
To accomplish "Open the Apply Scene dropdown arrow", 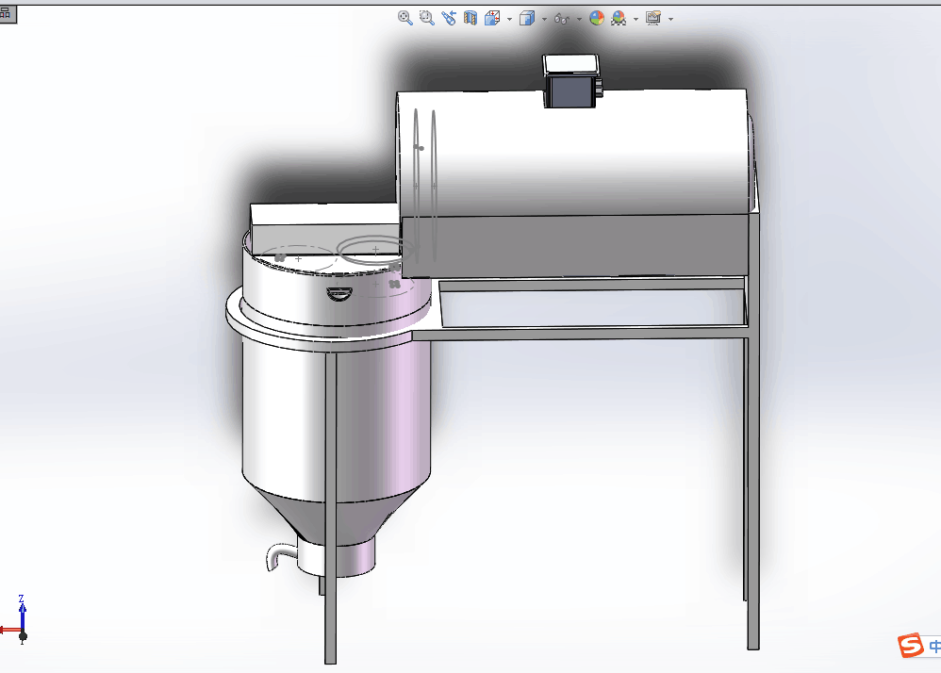I will click(636, 19).
